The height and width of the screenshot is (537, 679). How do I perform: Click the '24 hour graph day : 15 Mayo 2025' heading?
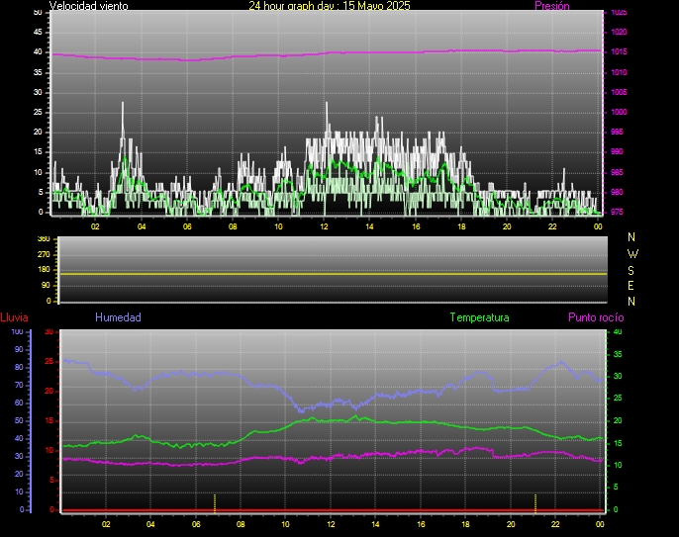pos(329,6)
